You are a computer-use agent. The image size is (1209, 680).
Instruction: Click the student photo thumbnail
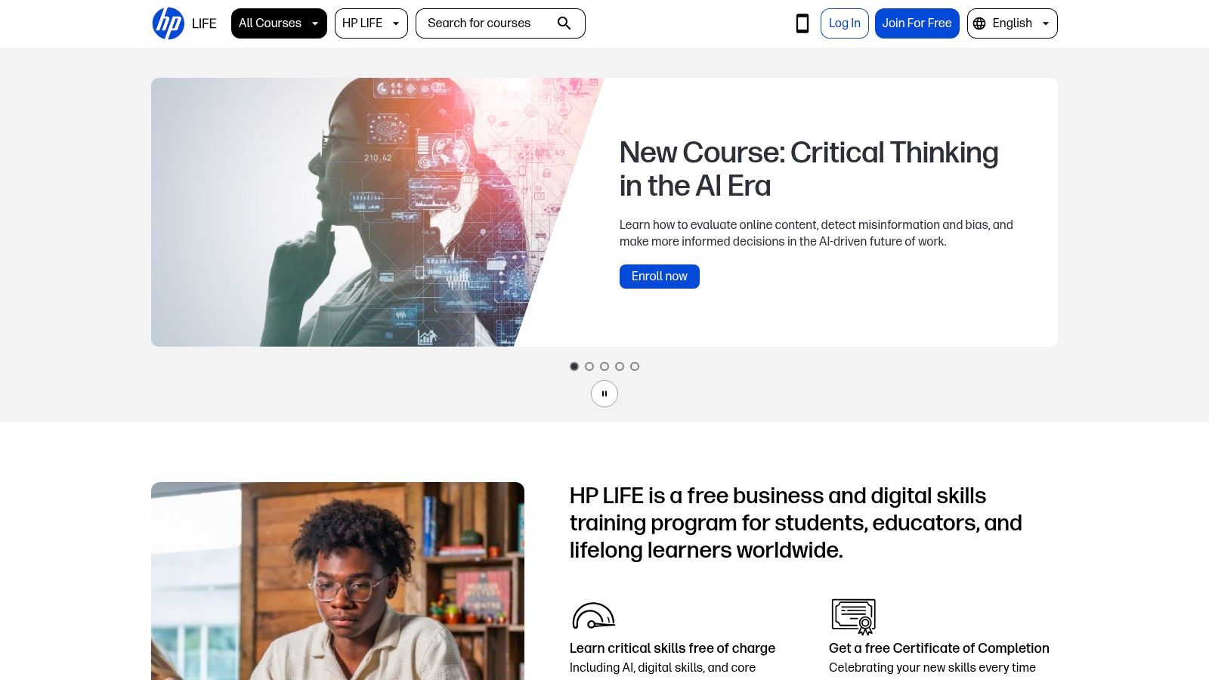[338, 581]
